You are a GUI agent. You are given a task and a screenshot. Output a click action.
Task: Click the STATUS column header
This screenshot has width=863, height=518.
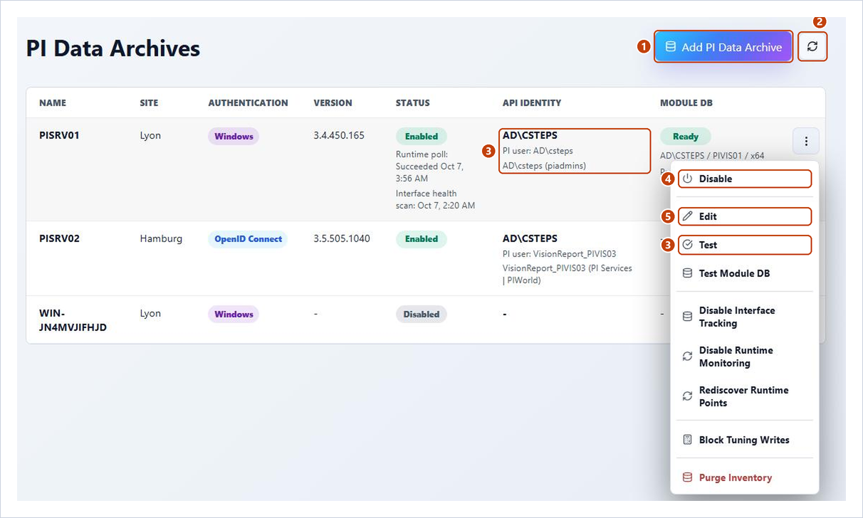(x=413, y=102)
